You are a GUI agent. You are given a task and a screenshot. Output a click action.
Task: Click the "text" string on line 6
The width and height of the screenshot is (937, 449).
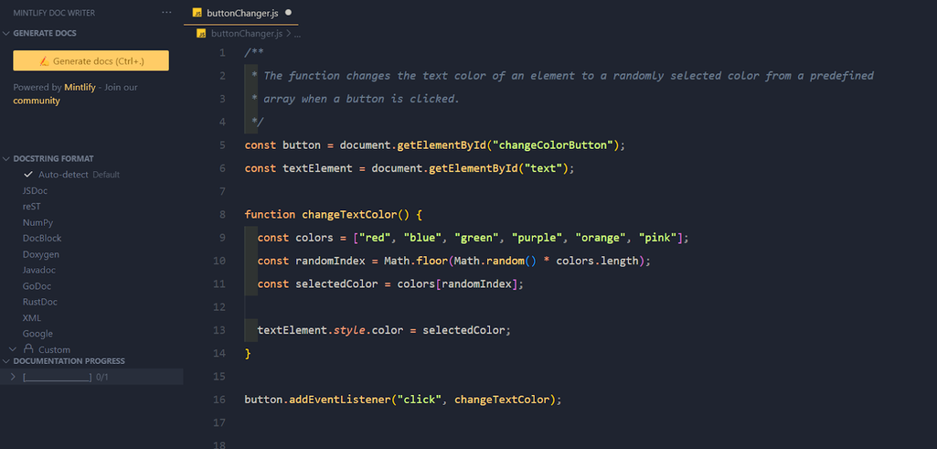point(543,168)
